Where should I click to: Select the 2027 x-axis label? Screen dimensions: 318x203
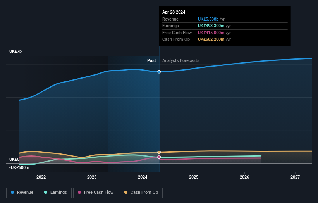[x=295, y=177]
